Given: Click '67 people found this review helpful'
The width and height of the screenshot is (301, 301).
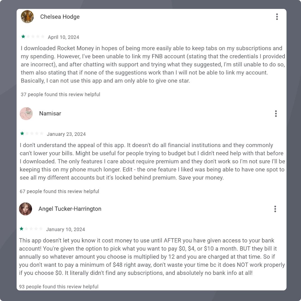Looking at the screenshot, I should (59, 191).
